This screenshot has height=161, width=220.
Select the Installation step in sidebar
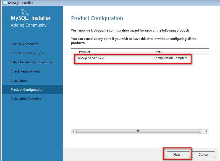(x=19, y=80)
